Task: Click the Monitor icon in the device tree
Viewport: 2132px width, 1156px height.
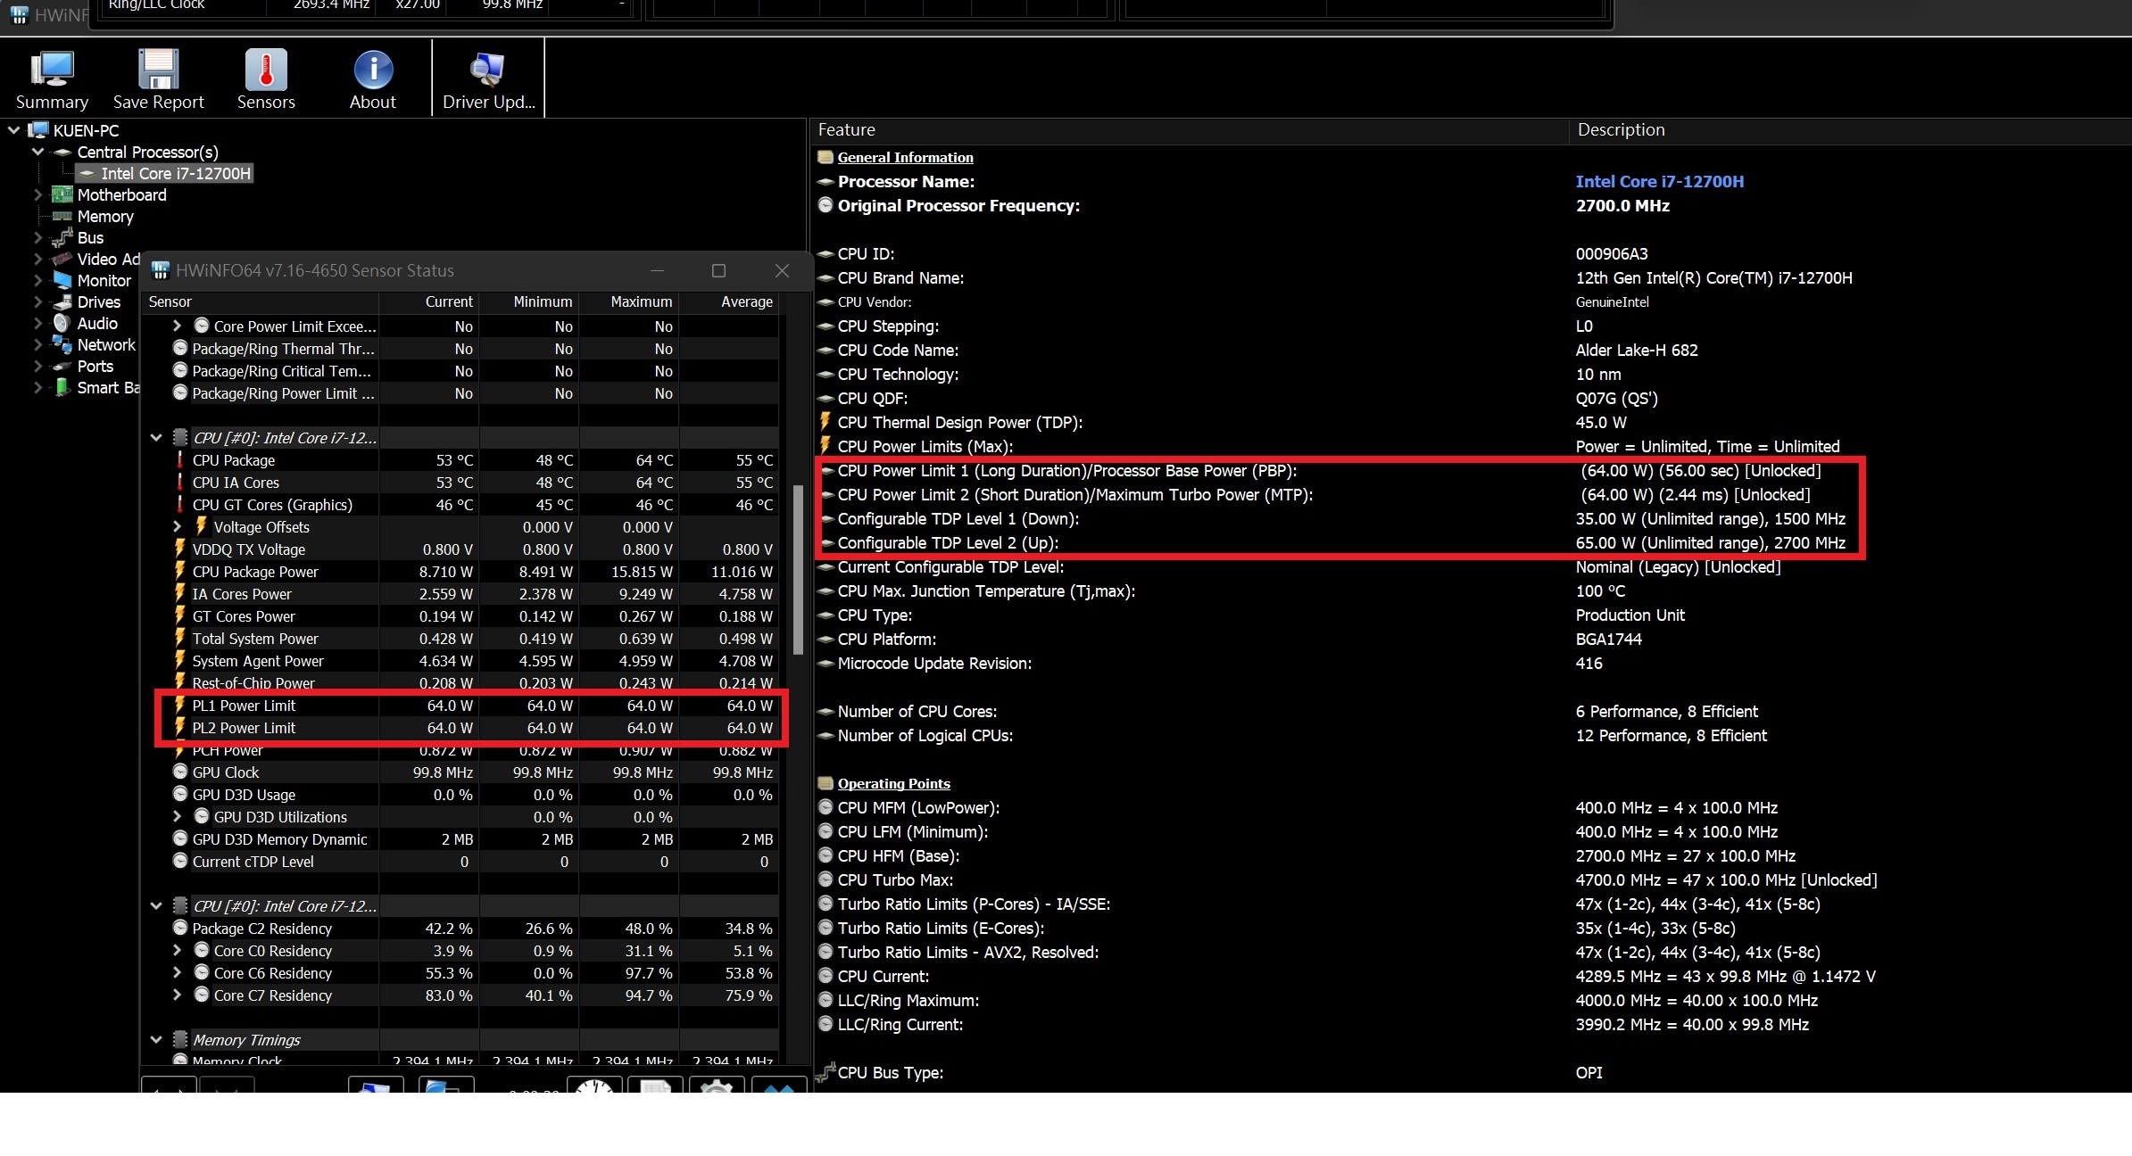Action: pyautogui.click(x=62, y=280)
